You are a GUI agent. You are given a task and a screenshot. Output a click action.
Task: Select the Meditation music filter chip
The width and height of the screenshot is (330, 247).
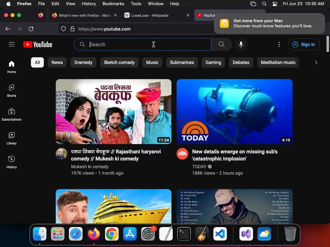pos(278,62)
